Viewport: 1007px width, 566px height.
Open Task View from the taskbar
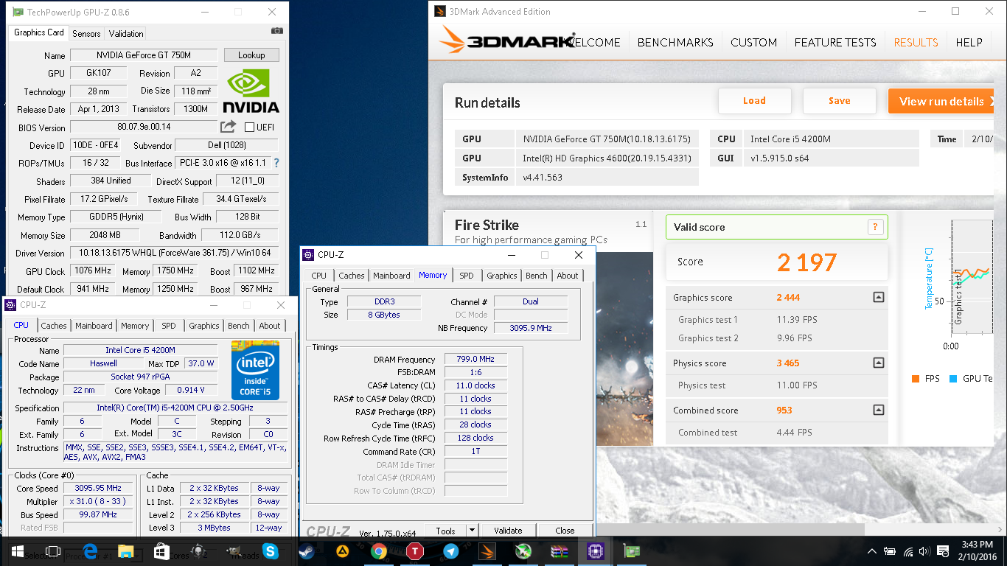coord(52,551)
